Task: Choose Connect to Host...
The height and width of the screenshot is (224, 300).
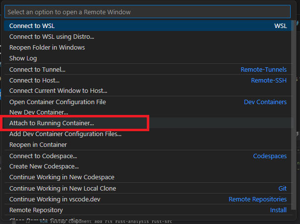Action: 149,80
